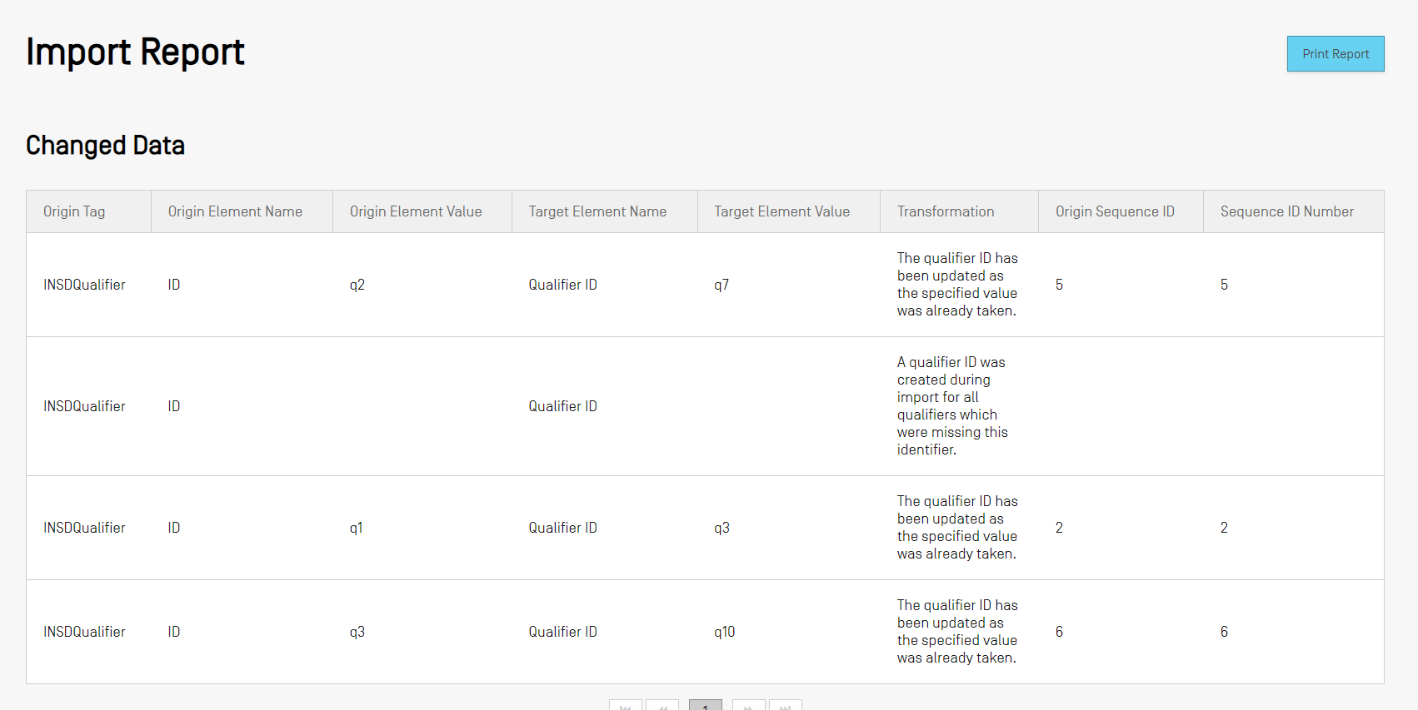Click the Transformation column header
Image resolution: width=1418 pixels, height=710 pixels.
(x=945, y=211)
